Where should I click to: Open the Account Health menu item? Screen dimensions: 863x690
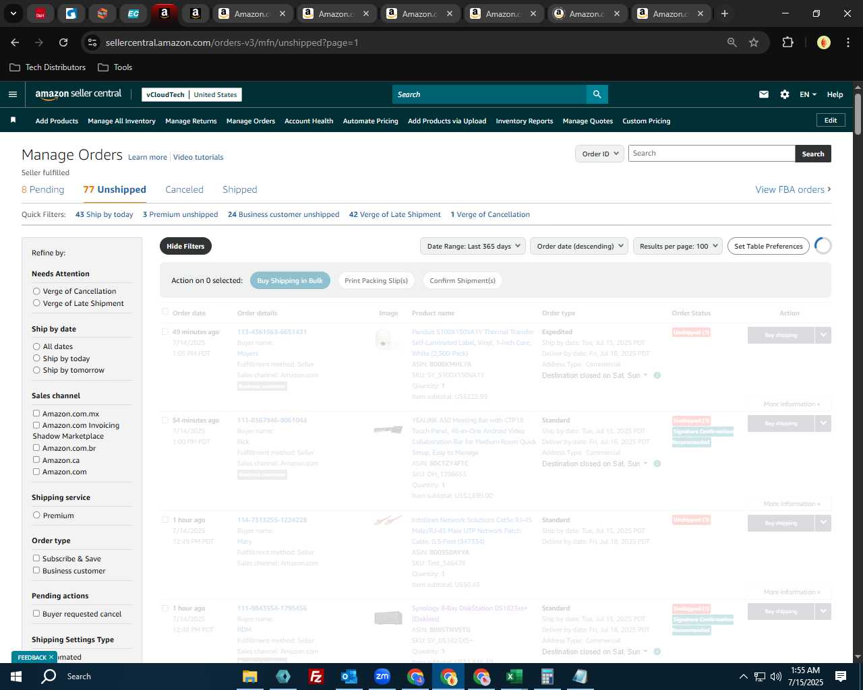pos(309,121)
